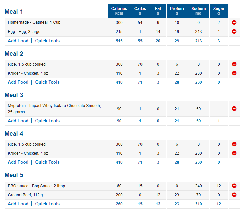Remove Rice entry from Meal 2
Viewport: 244px width, 214px height.
point(234,64)
